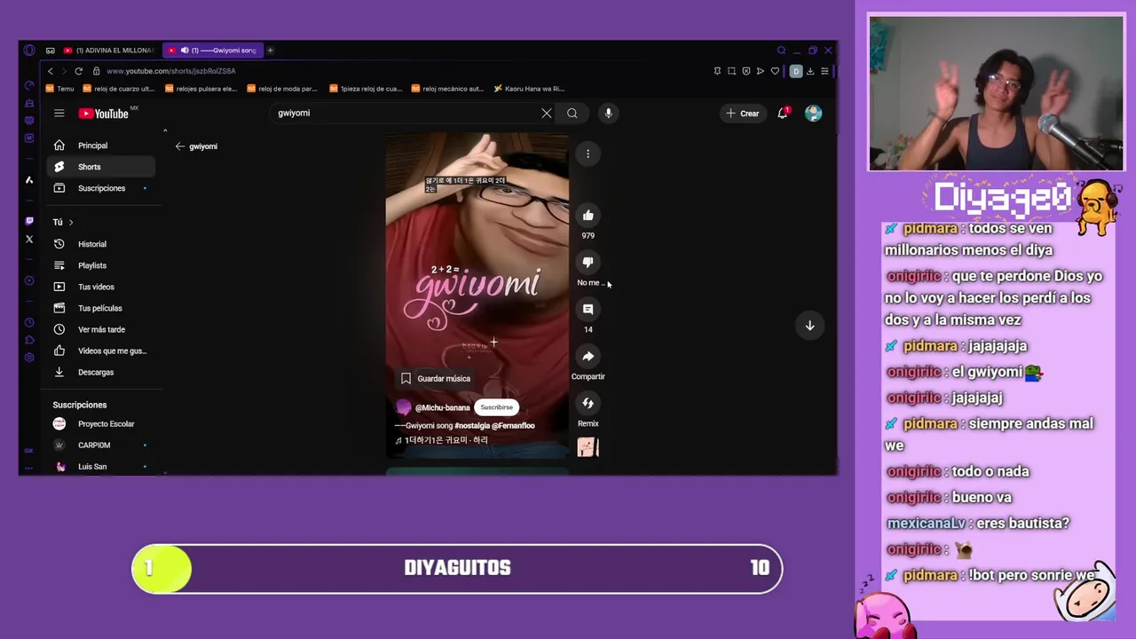
Task: Take a snapshot using toolbar capture icon
Action: [x=731, y=71]
